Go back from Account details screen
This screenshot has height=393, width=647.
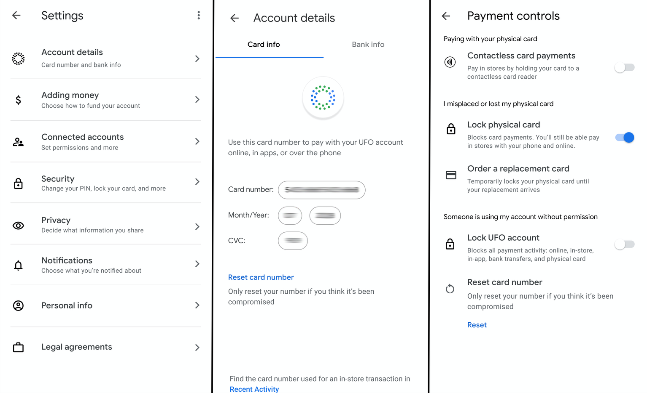pyautogui.click(x=235, y=18)
